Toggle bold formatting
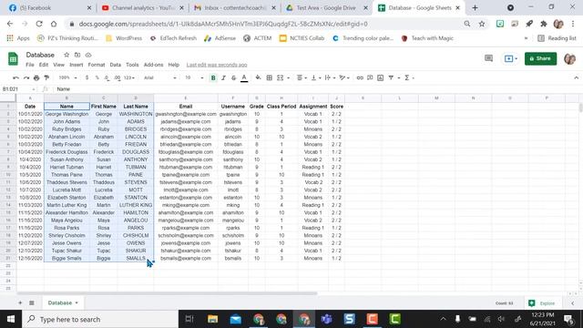The width and height of the screenshot is (583, 328). 213,77
